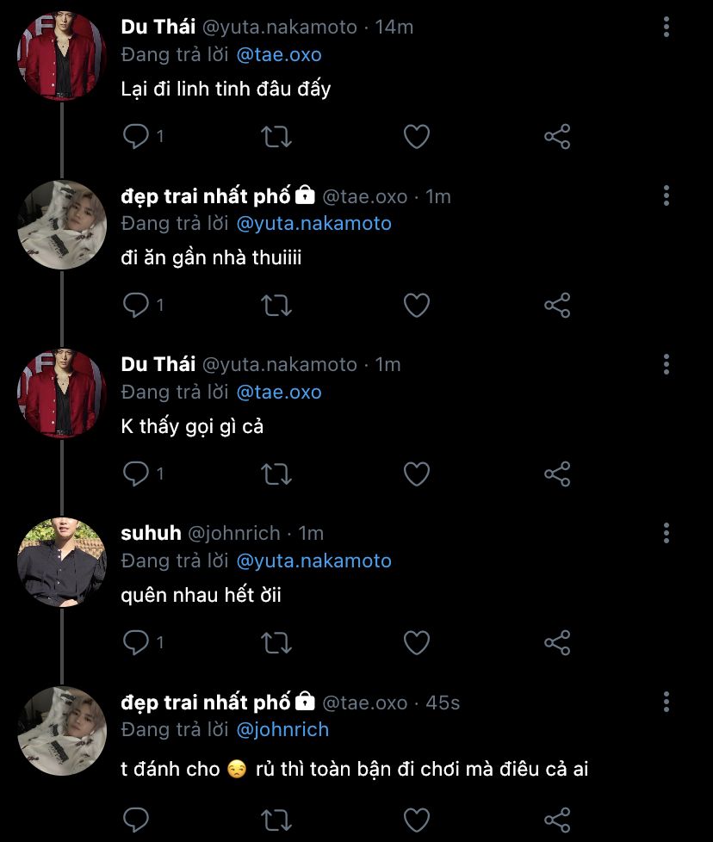Viewport: 713px width, 842px height.
Task: Open more options menu on suhuh's tweet
Action: [x=666, y=533]
